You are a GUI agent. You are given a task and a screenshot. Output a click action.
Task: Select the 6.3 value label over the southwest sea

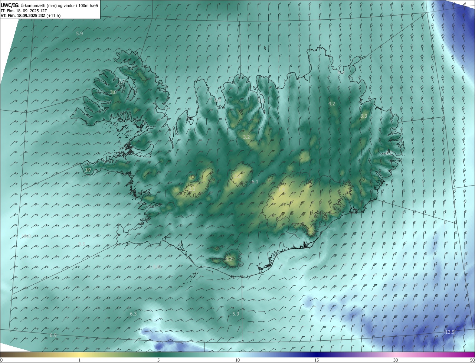coord(133,314)
